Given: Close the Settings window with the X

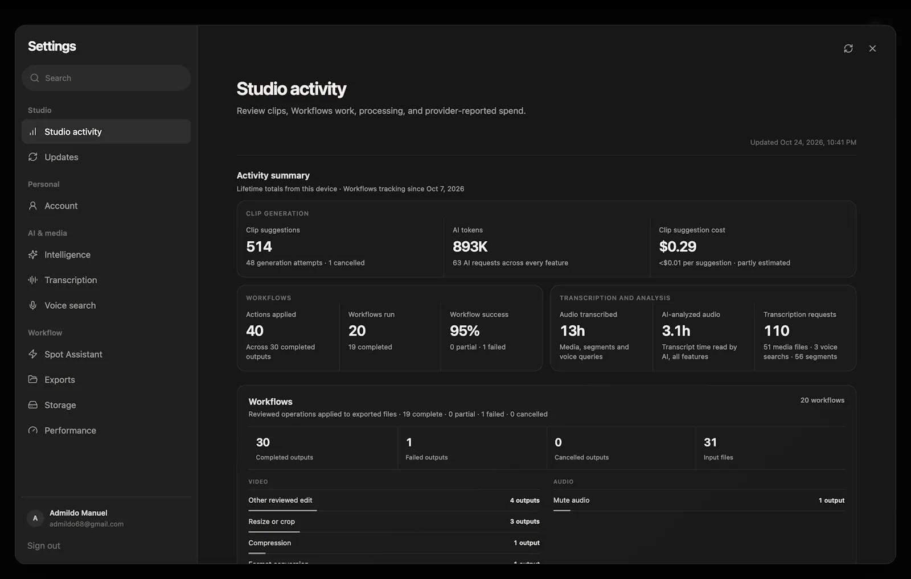Looking at the screenshot, I should 872,48.
